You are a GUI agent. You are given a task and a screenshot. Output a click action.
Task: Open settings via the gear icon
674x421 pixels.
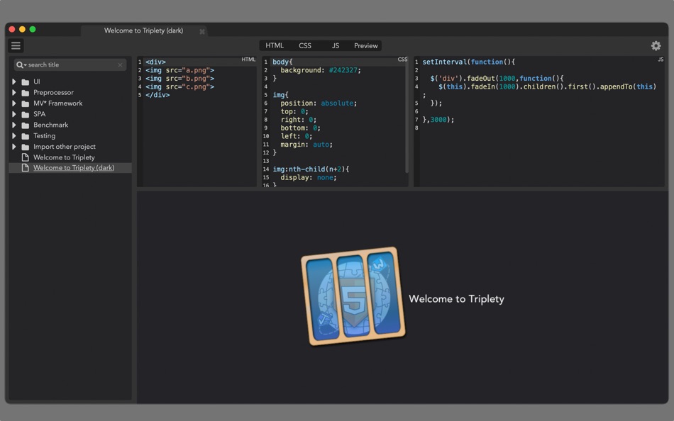coord(656,45)
